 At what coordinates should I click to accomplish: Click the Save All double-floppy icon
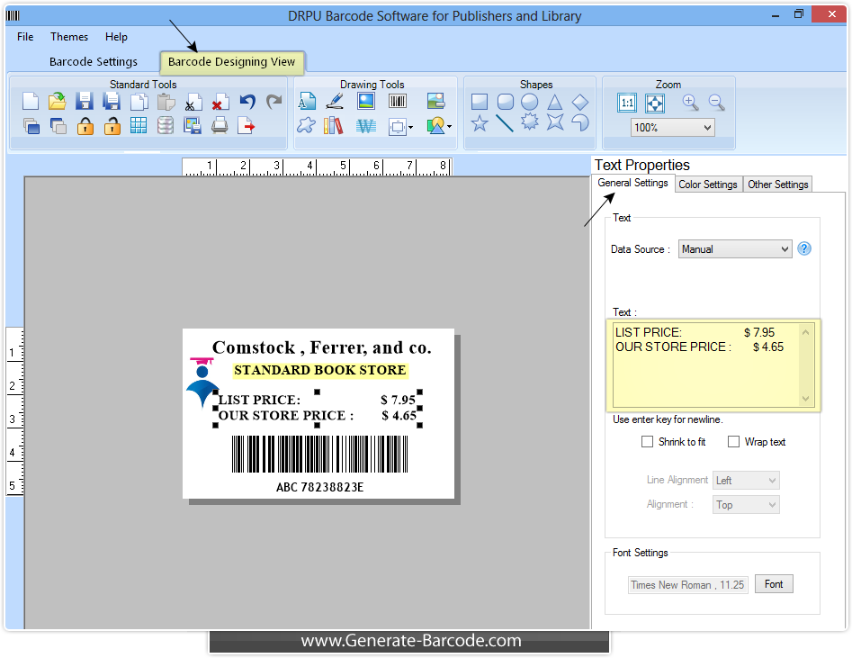[112, 102]
